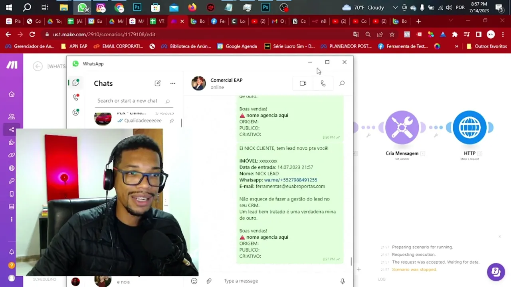511x287 pixels.
Task: Start a new chat with compose icon
Action: [x=158, y=83]
